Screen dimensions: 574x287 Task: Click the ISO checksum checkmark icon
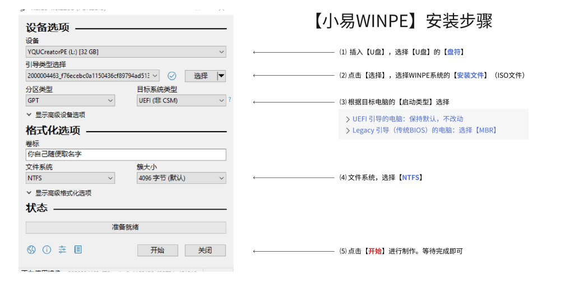coord(172,76)
